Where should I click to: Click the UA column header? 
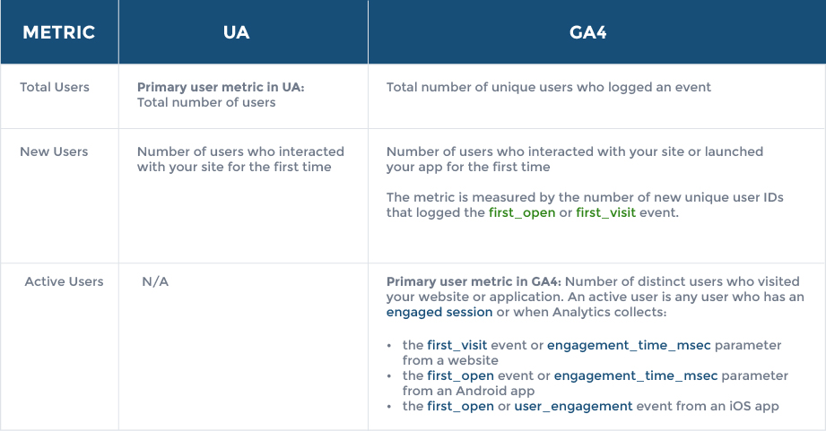coord(236,32)
